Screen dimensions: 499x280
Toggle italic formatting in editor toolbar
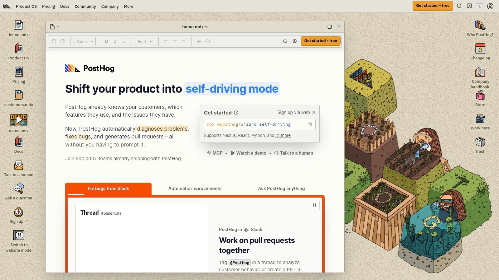(x=115, y=41)
